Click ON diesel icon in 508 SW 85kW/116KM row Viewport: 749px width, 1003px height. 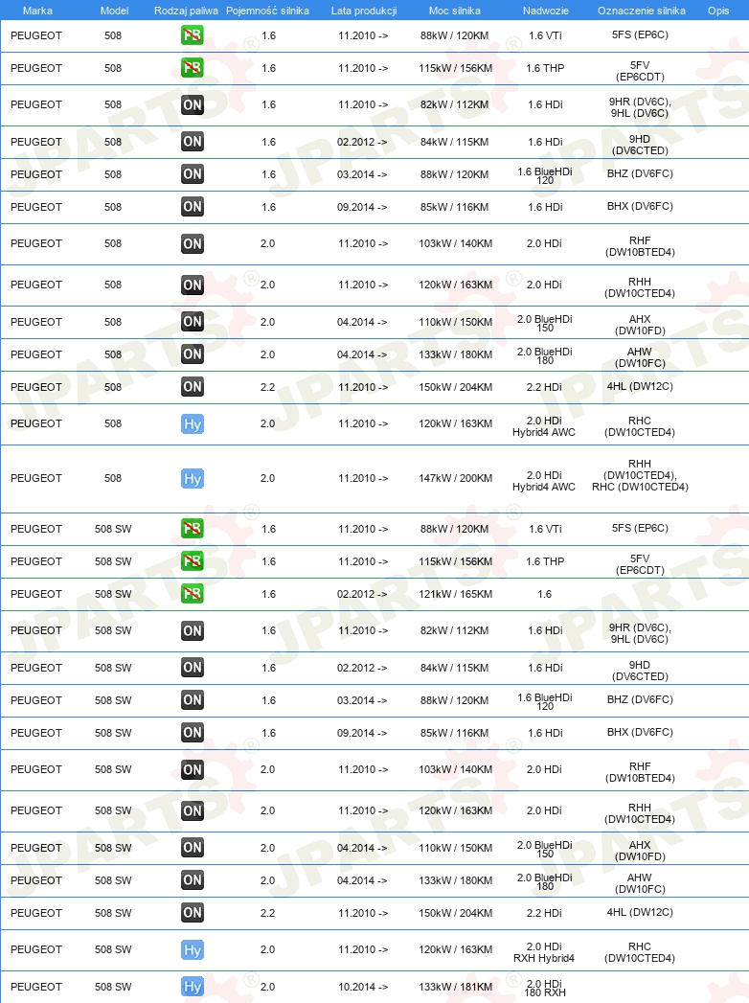[193, 733]
